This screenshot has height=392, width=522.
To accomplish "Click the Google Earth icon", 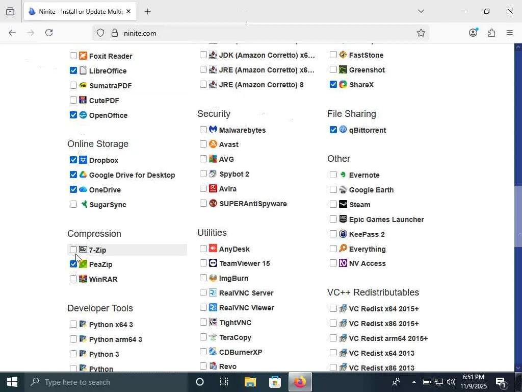I will pos(343,189).
